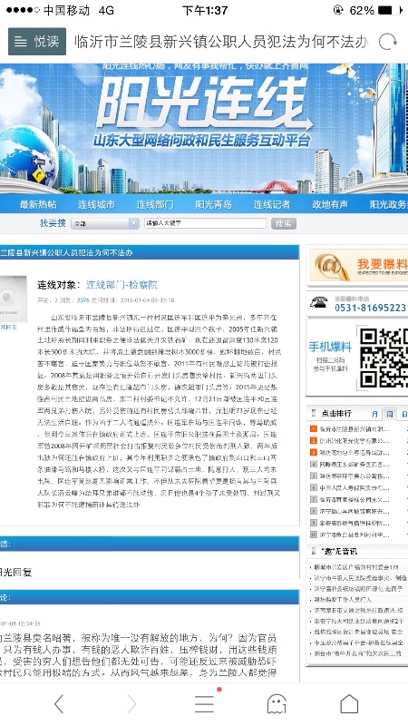Tap the rotation lock icon in status bar
Viewport: 408px width, 726px height.
338,10
